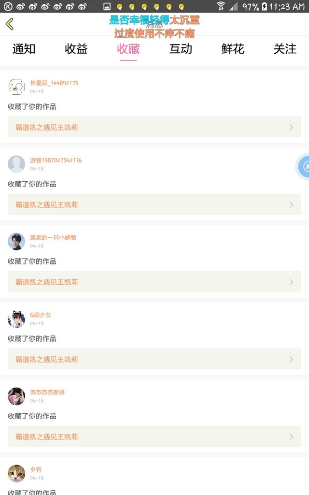Open 游客1587027342176's default avatar
The image size is (309, 495).
coord(16,164)
